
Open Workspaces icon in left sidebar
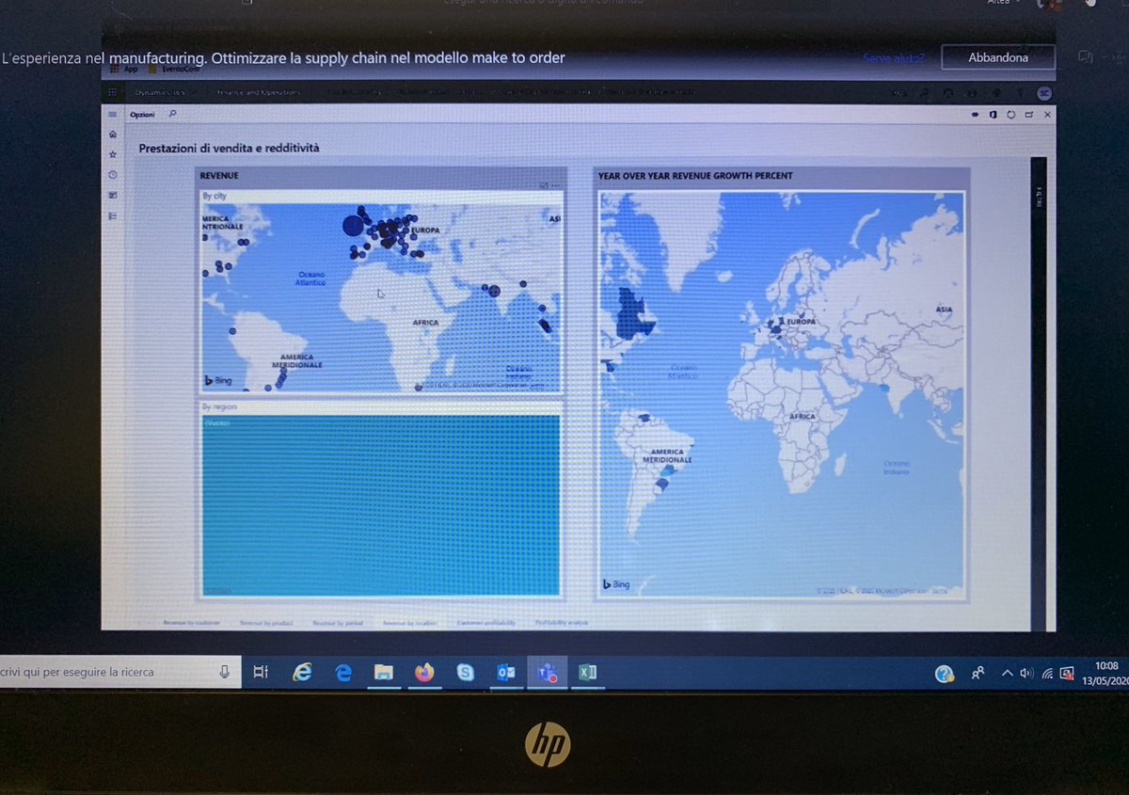click(x=113, y=195)
